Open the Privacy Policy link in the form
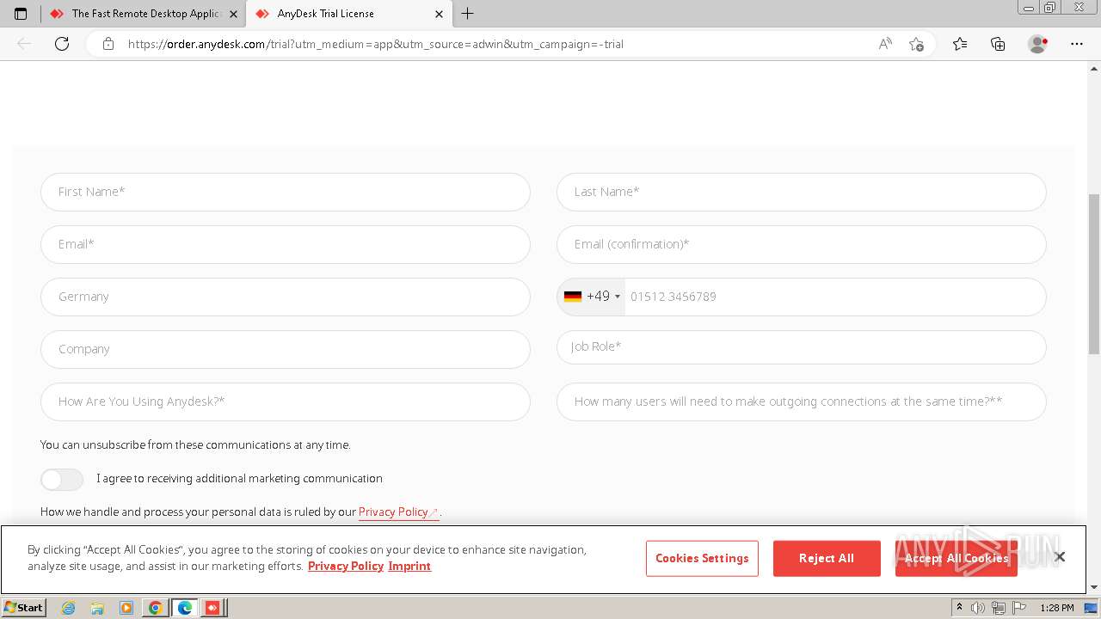The image size is (1101, 619). 398,512
